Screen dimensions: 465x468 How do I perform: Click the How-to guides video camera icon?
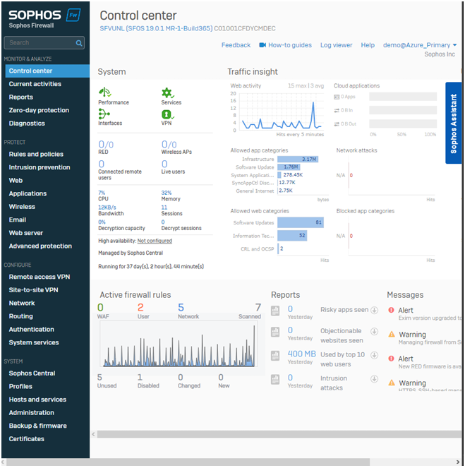pyautogui.click(x=262, y=45)
